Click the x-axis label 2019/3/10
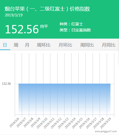Image resolution: width=119 pixels, height=135 pixels. 42,123
